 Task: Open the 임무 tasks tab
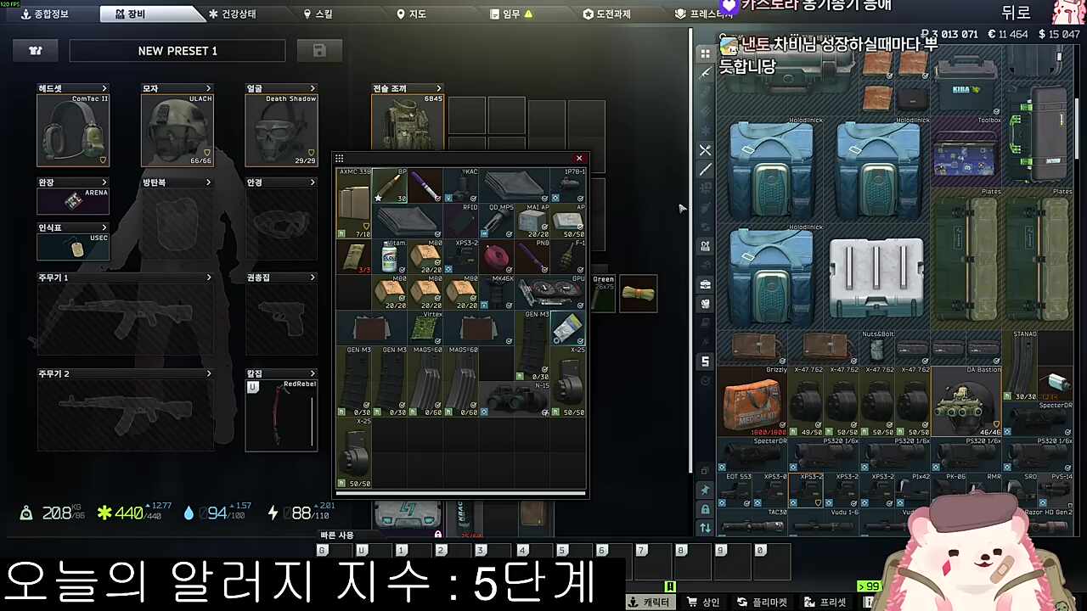(511, 14)
